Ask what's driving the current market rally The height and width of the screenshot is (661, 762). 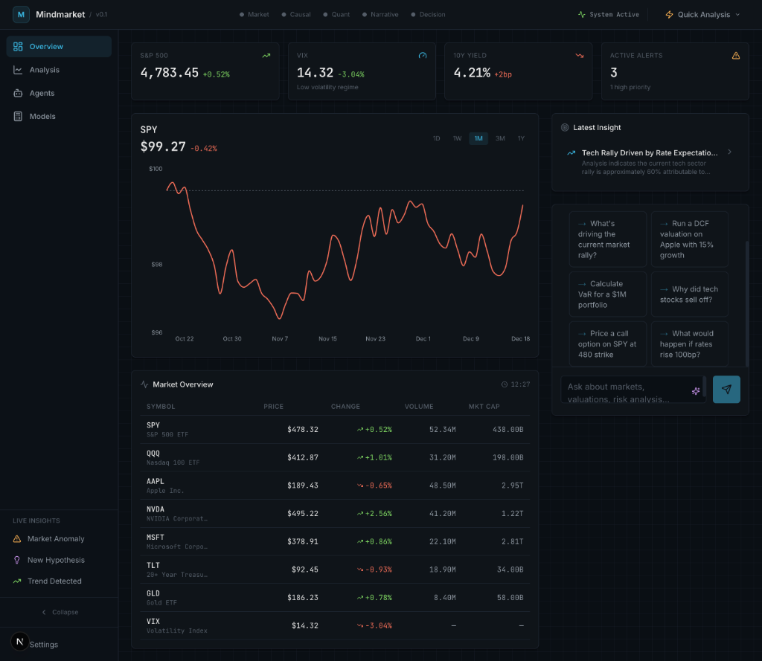pyautogui.click(x=607, y=239)
